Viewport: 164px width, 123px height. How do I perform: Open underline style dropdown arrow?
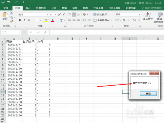(32, 20)
